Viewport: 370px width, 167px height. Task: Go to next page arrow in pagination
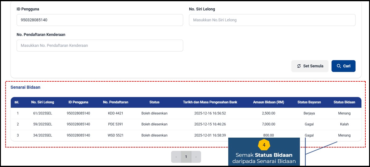pos(196,157)
